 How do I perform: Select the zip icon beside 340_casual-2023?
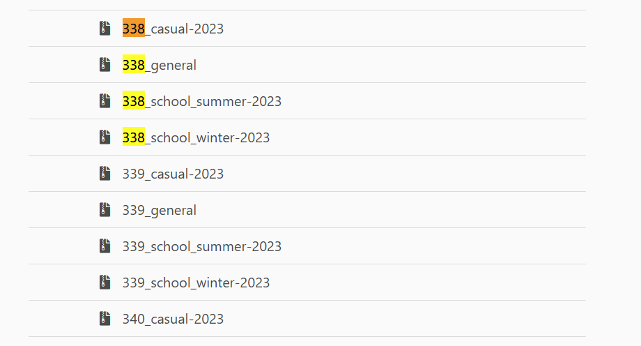click(105, 319)
